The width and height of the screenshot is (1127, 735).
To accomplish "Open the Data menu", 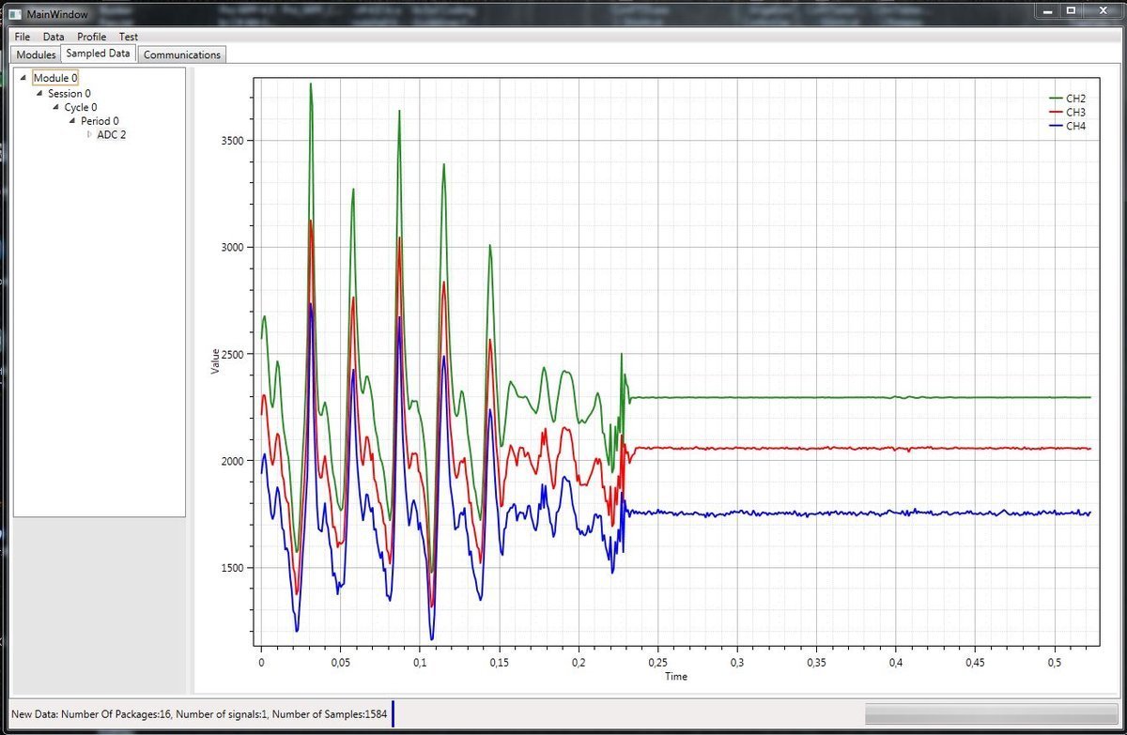I will pos(54,37).
